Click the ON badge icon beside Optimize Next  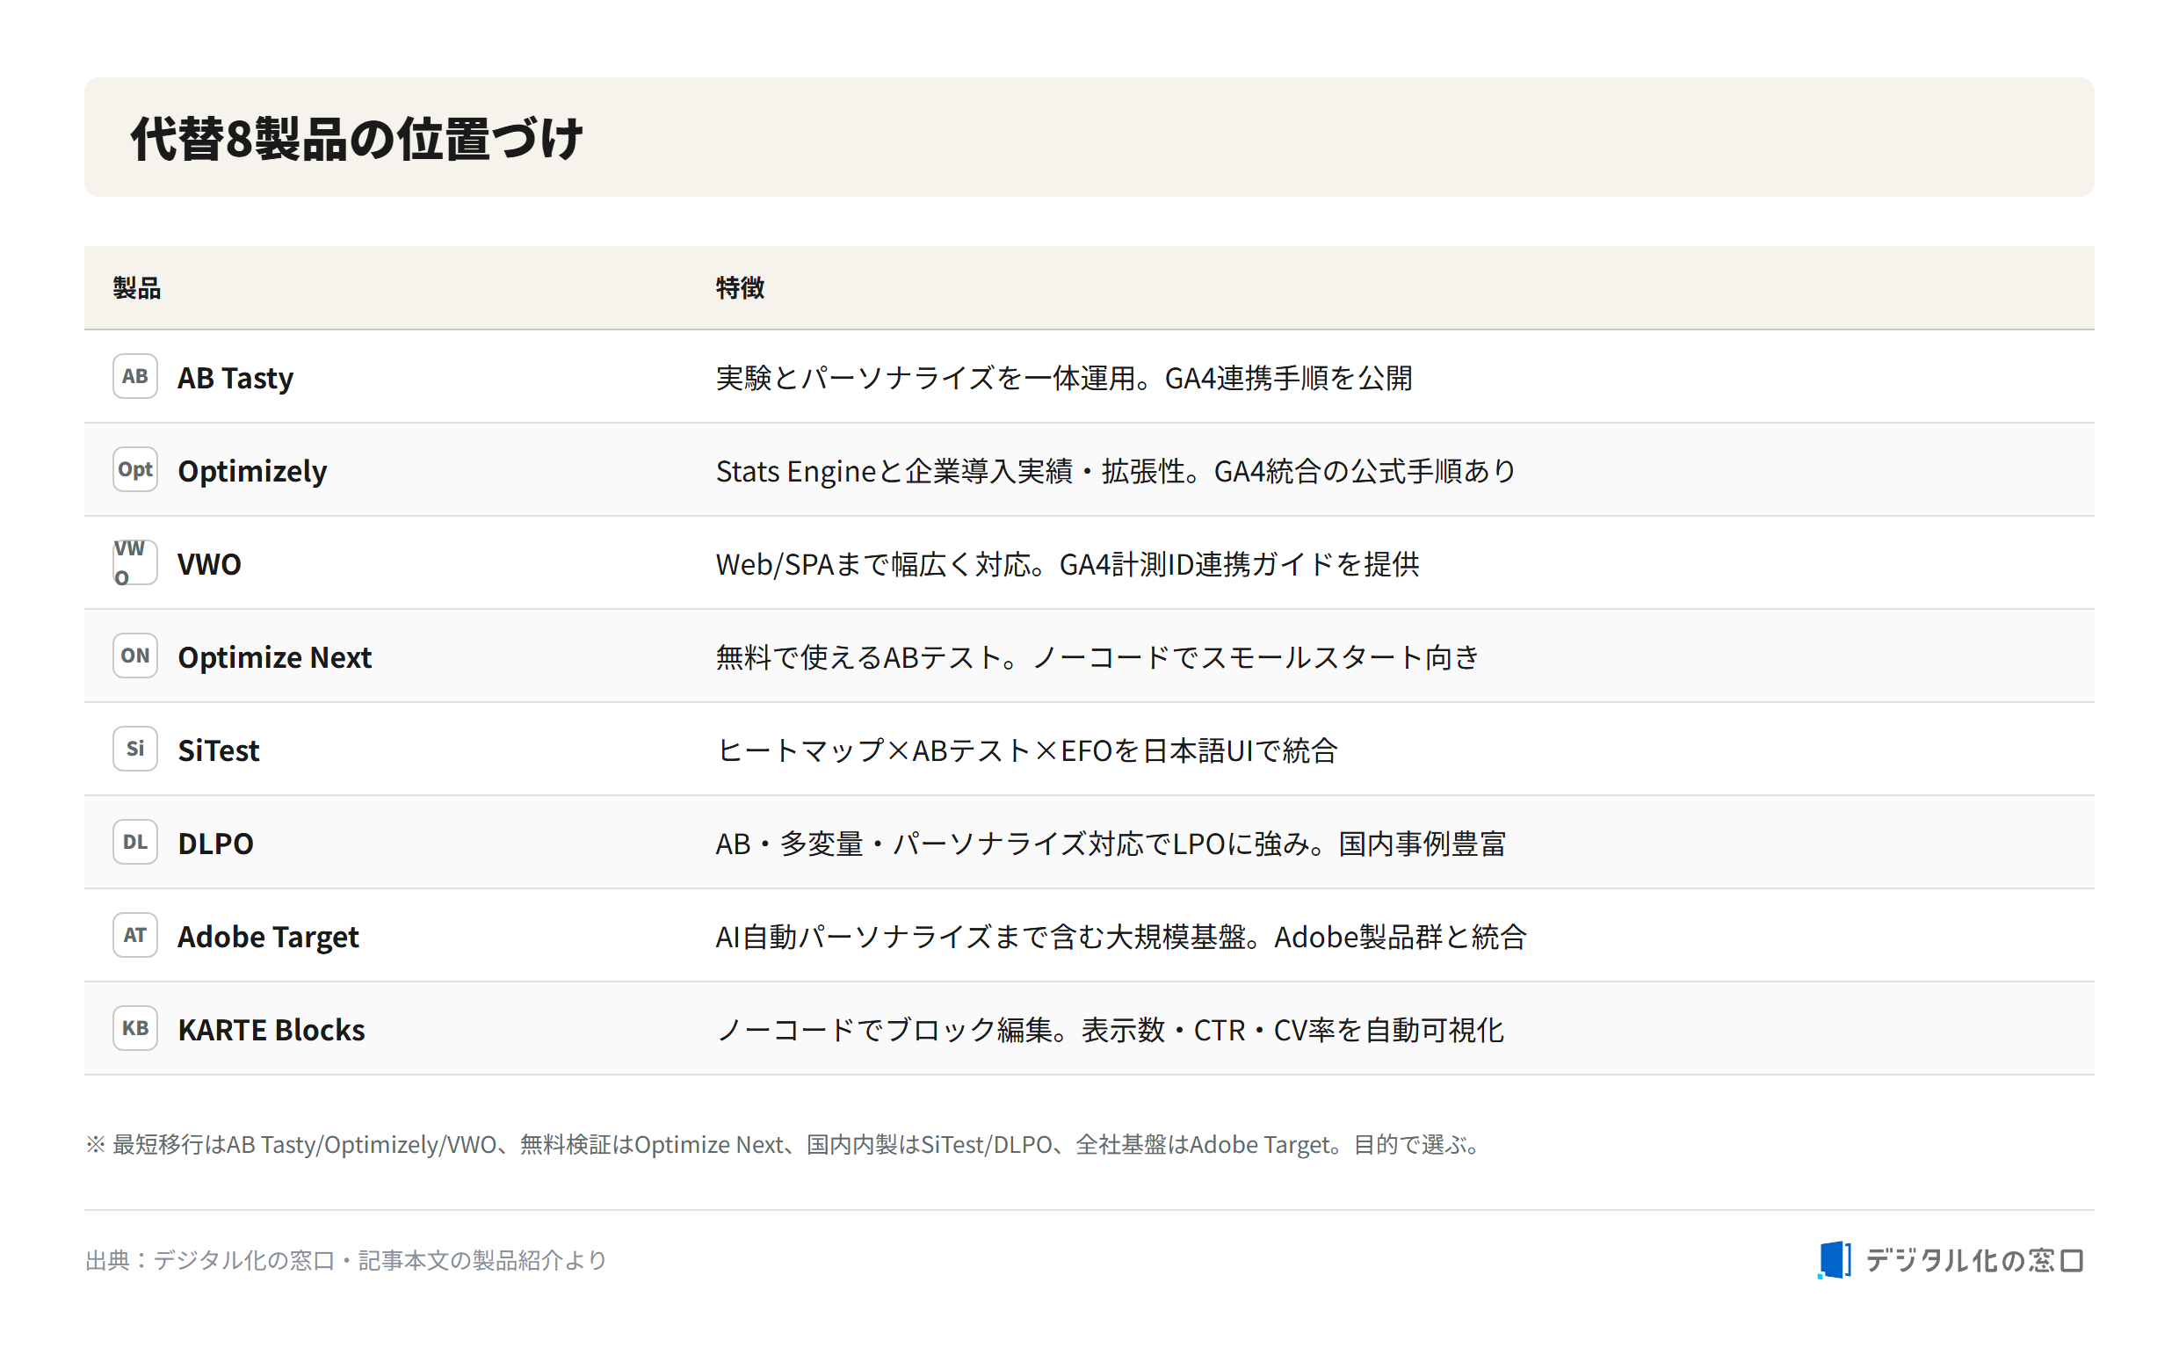(135, 656)
